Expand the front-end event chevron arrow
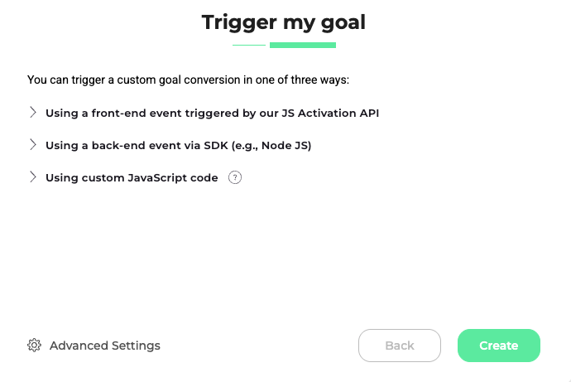The height and width of the screenshot is (382, 571). [33, 113]
